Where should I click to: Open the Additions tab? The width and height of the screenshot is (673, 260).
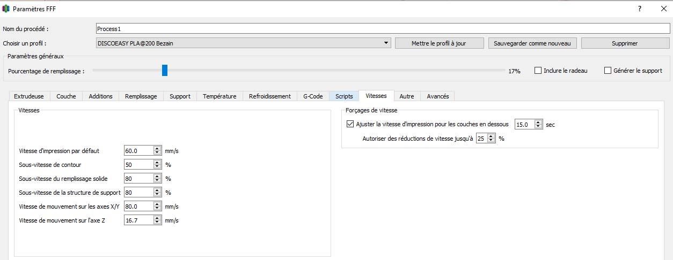pos(100,96)
